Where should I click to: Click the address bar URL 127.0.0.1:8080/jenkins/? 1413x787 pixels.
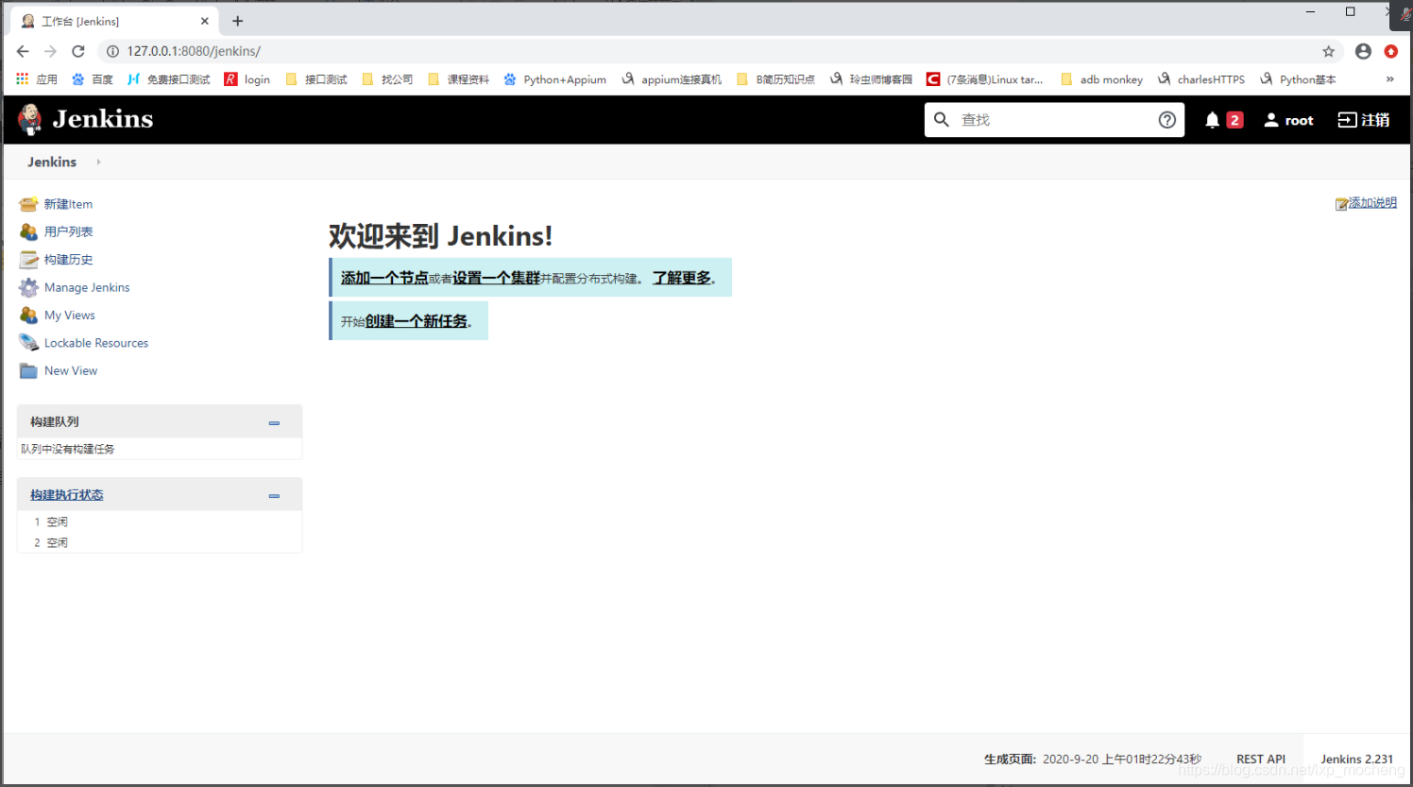tap(194, 51)
